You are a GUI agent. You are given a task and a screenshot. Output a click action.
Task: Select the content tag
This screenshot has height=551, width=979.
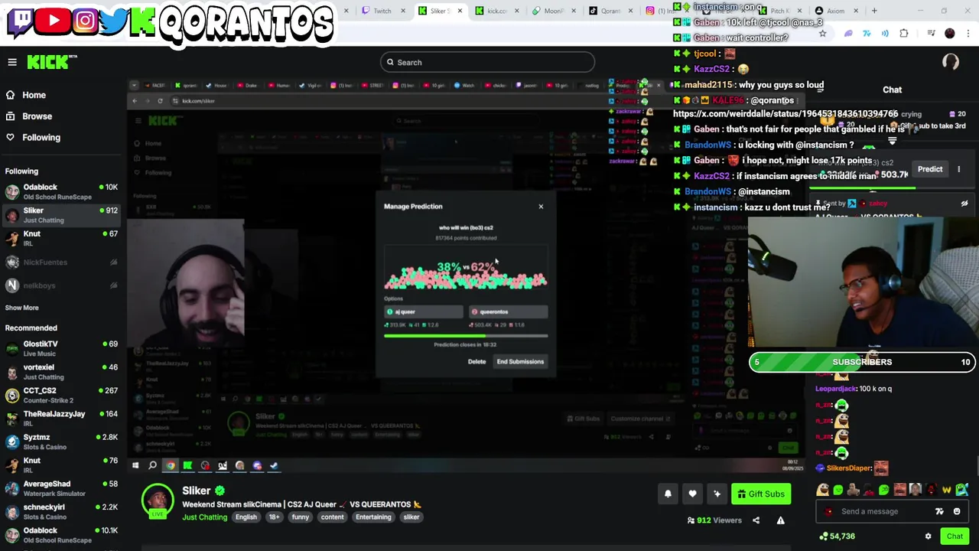pos(332,517)
